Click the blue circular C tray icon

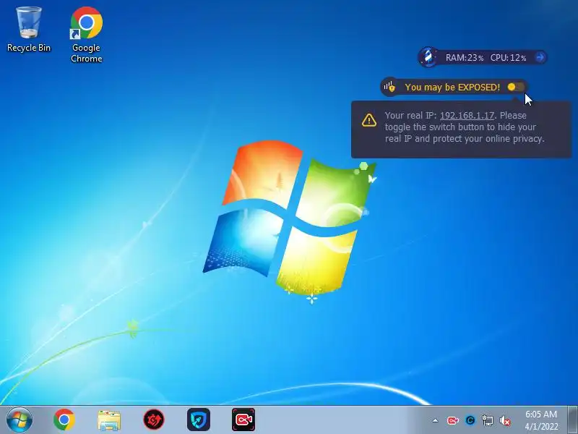tap(470, 420)
